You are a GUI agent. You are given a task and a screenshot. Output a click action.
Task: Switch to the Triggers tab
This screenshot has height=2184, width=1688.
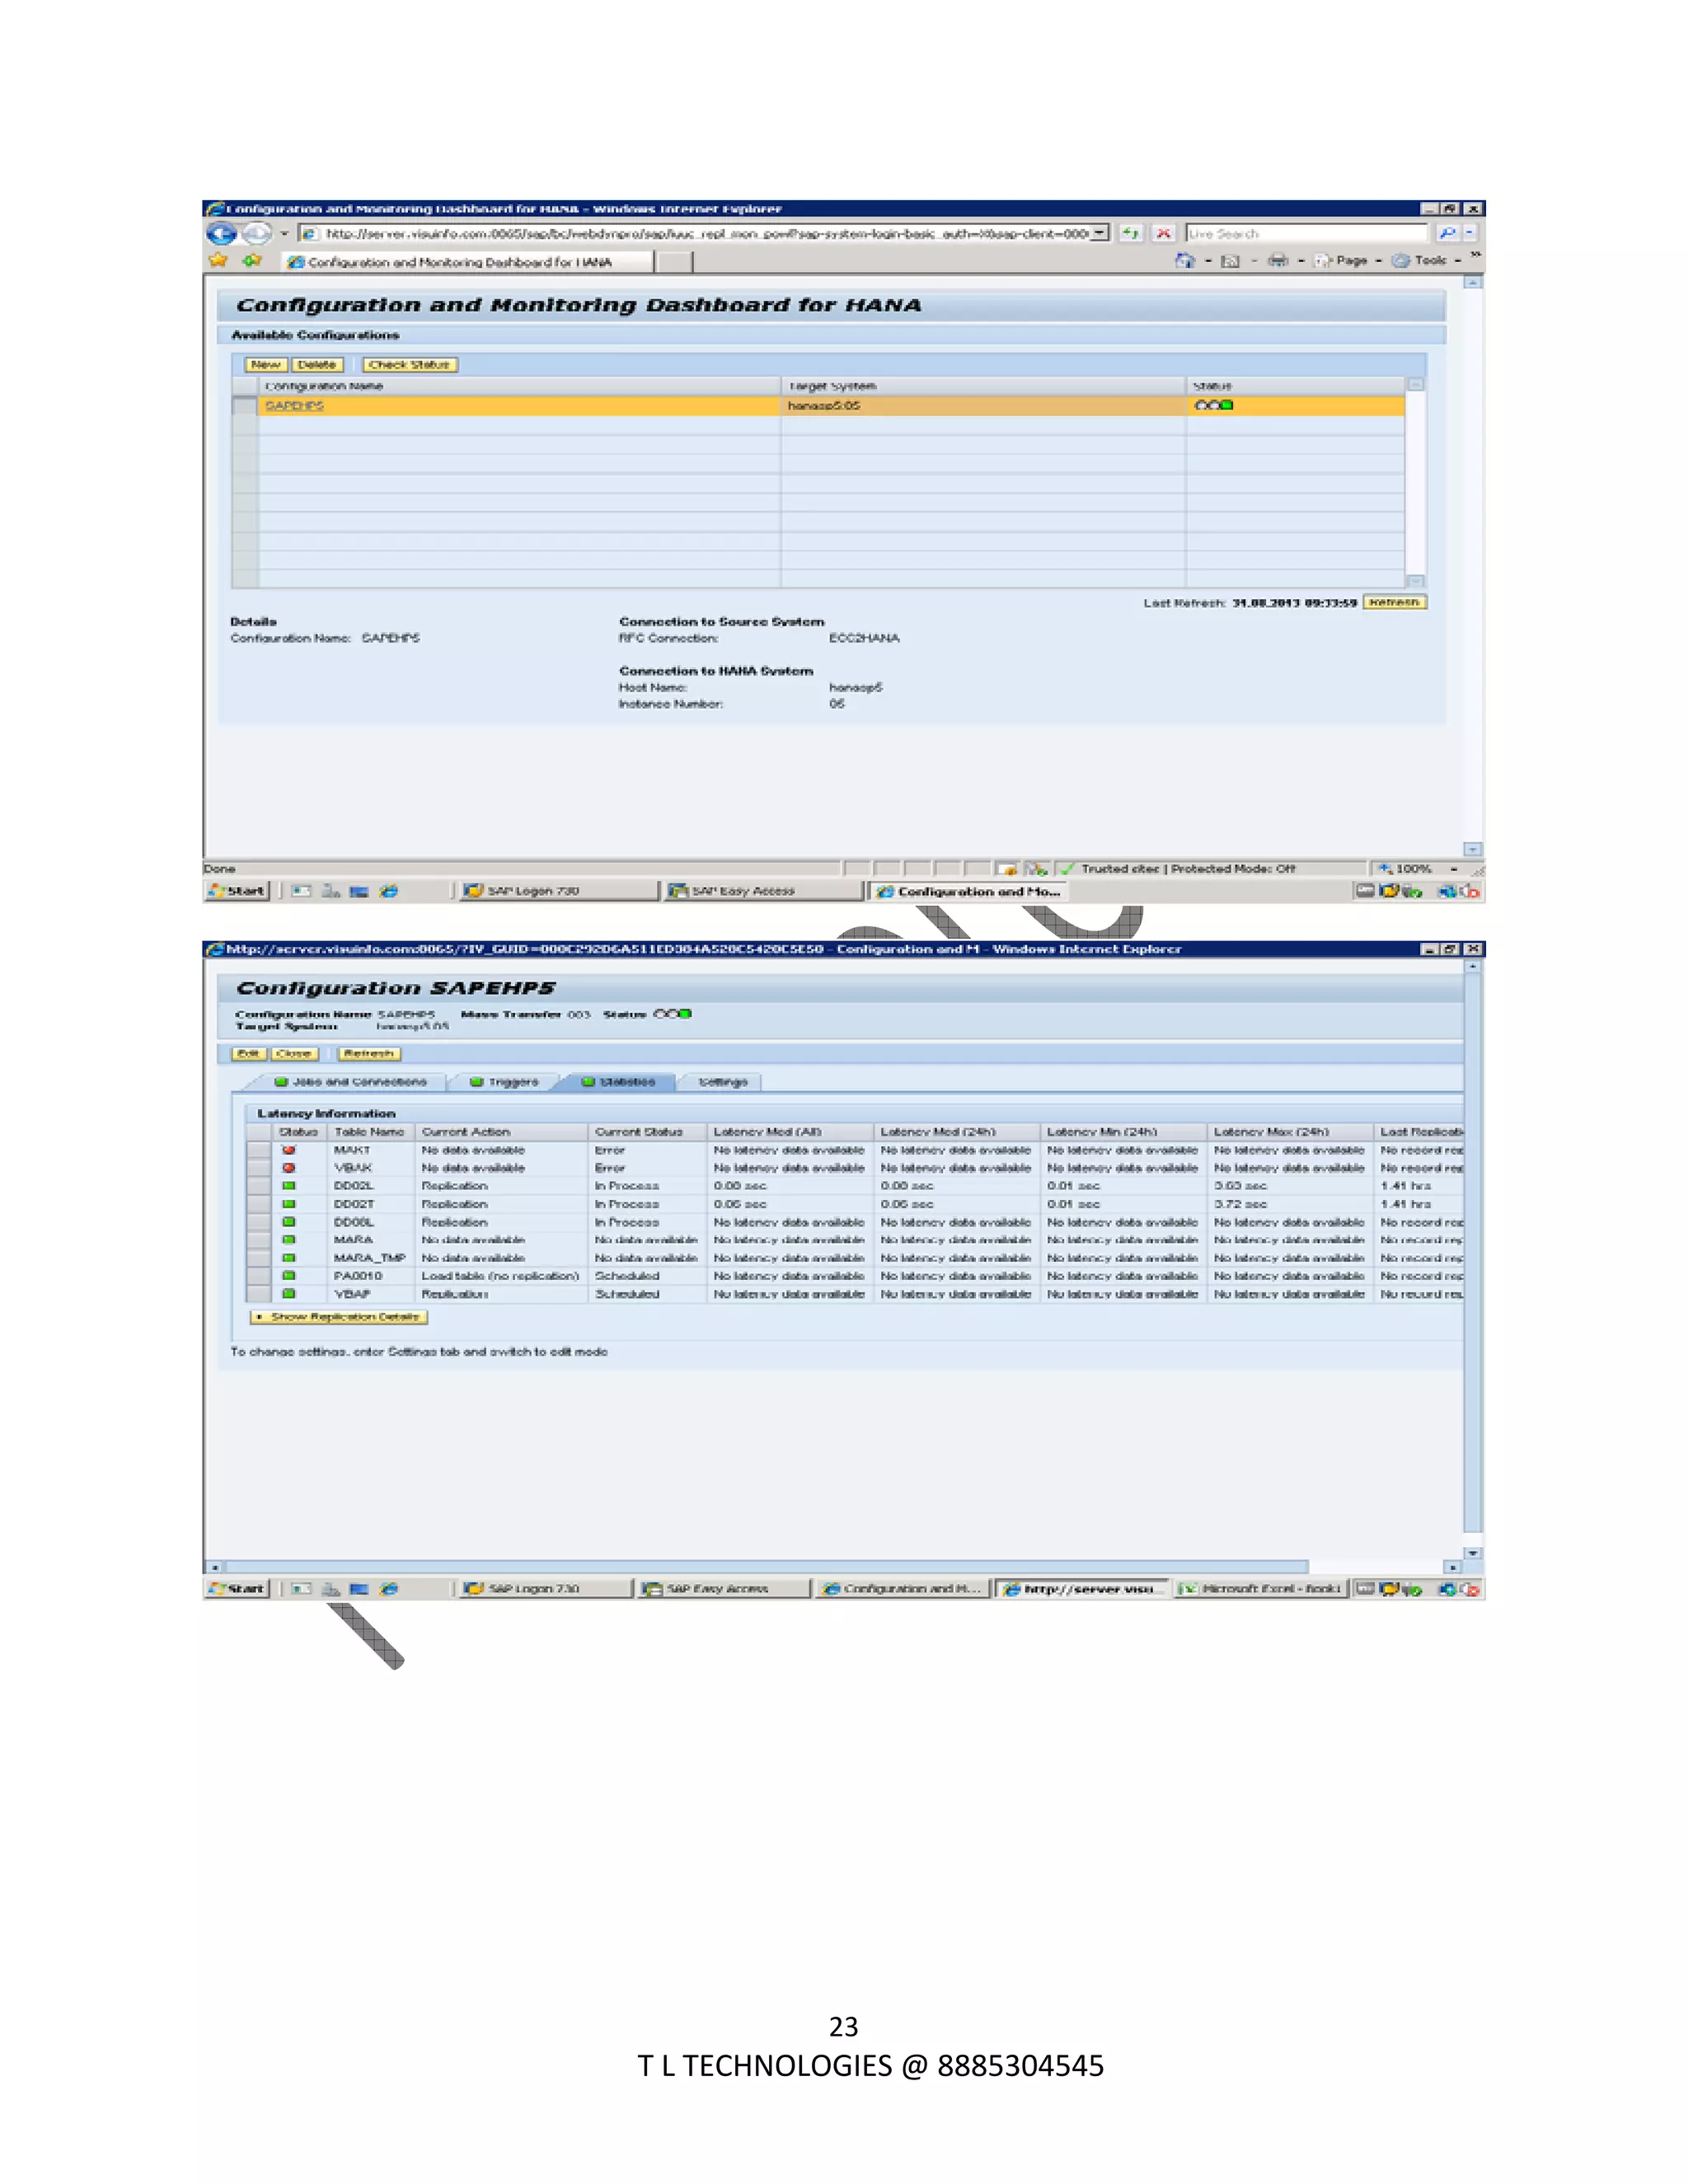coord(505,1082)
